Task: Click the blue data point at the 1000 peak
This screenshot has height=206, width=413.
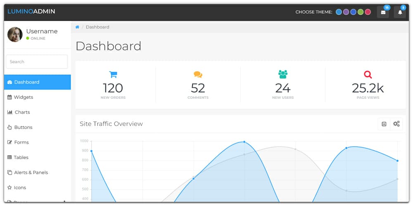Action: (244, 142)
